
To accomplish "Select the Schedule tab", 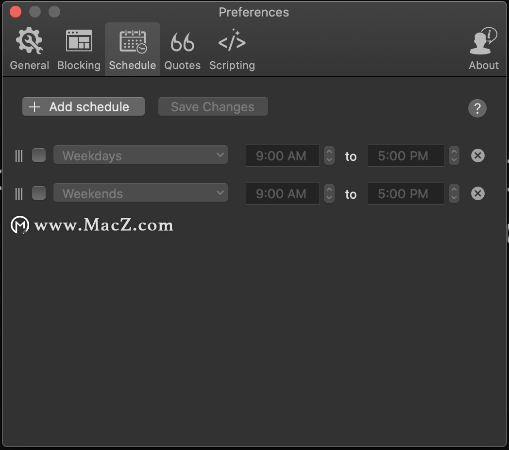I will coord(133,50).
